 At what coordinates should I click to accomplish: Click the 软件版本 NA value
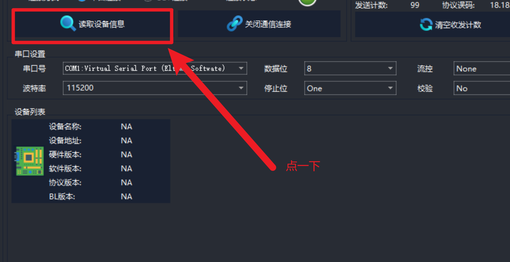[x=126, y=168]
